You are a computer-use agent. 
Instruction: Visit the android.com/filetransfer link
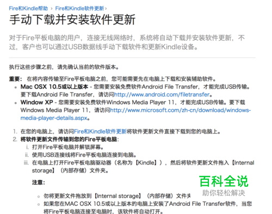[162, 95]
